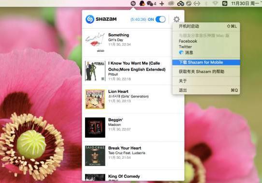The width and height of the screenshot is (262, 183).
Task: Toggle 开机时启动 option
Action: click(206, 26)
